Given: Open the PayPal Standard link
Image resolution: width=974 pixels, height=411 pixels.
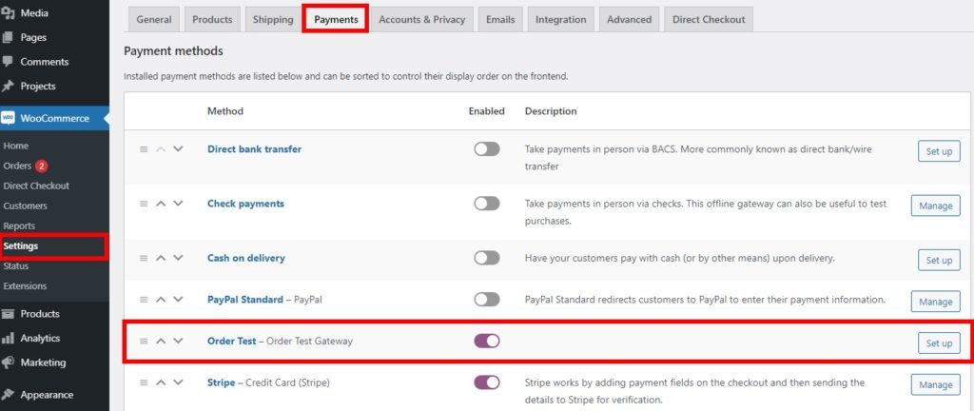Looking at the screenshot, I should click(x=245, y=300).
